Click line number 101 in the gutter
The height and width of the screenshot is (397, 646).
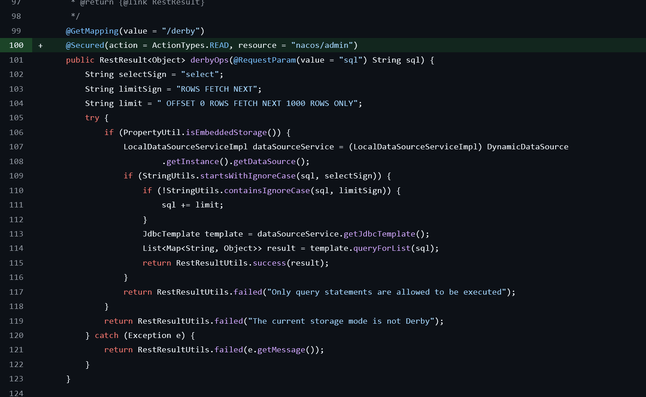point(16,60)
